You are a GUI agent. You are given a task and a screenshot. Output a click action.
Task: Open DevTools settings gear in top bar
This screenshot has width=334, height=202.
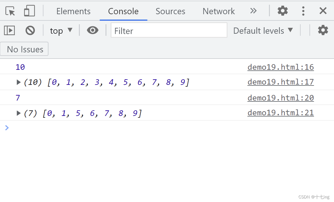click(x=283, y=11)
